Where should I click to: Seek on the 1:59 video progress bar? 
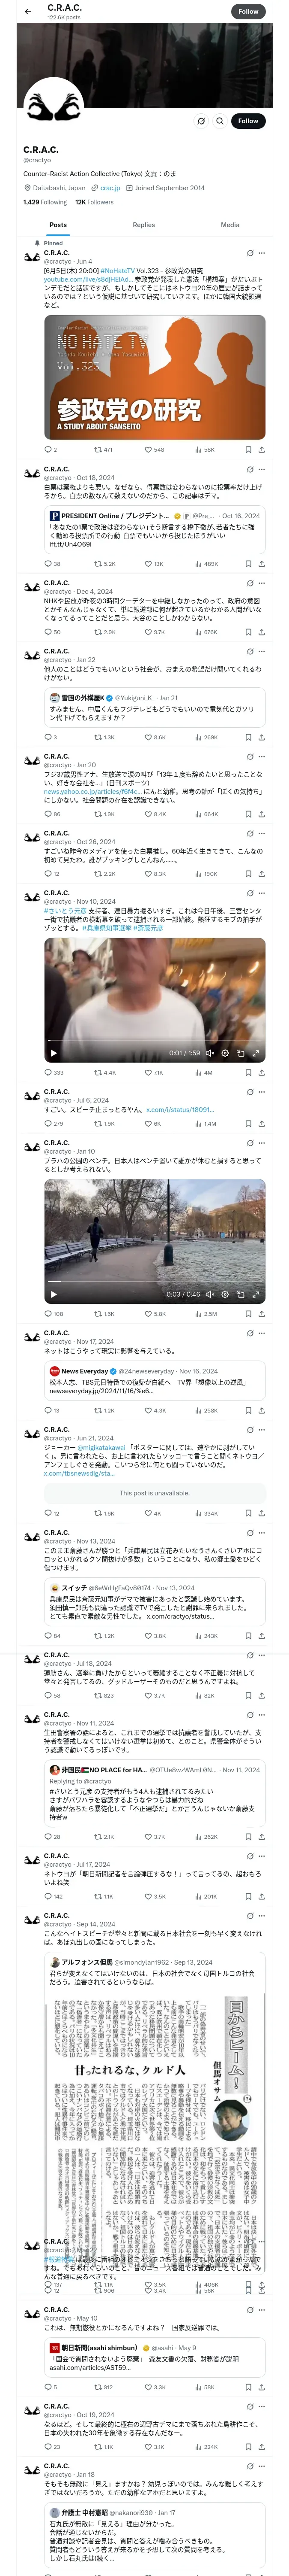[x=155, y=1041]
